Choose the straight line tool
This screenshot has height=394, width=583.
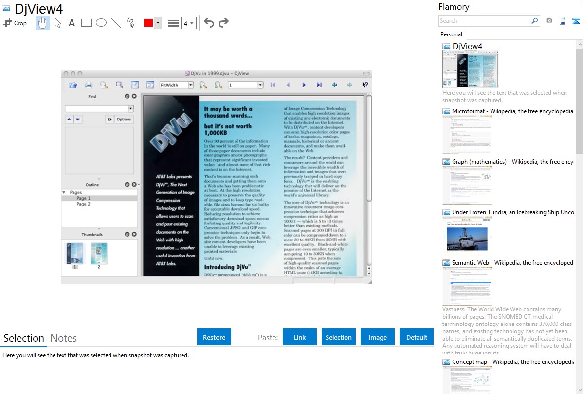(x=116, y=23)
